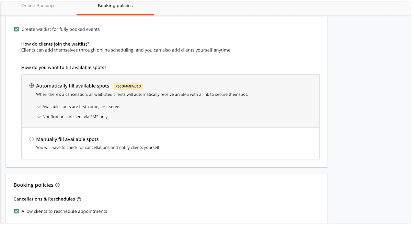Click 'How do you want to fill available spots?'
The image size is (414, 234).
coord(64,68)
